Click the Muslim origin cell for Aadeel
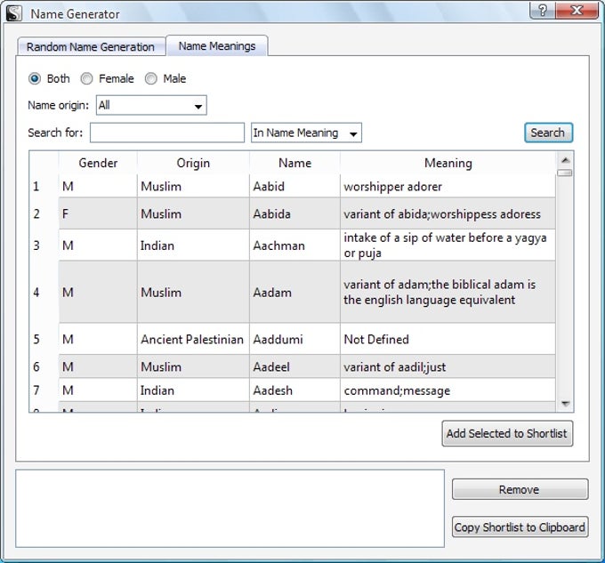Screen dimensions: 605x563 [193, 366]
